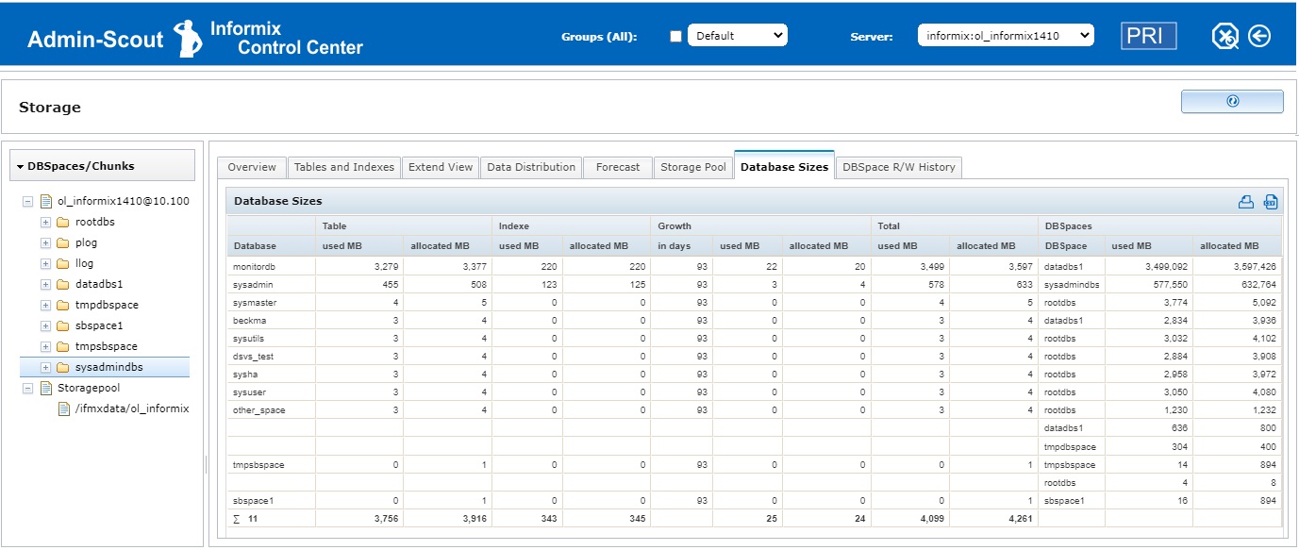Collapse the ol_informix1410@10.100 tree node

(x=27, y=201)
